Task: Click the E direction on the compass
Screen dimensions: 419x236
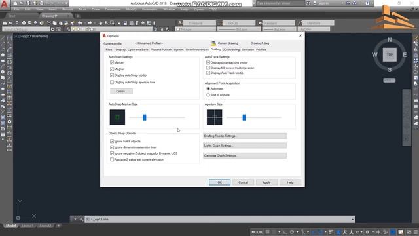Action: [405, 55]
